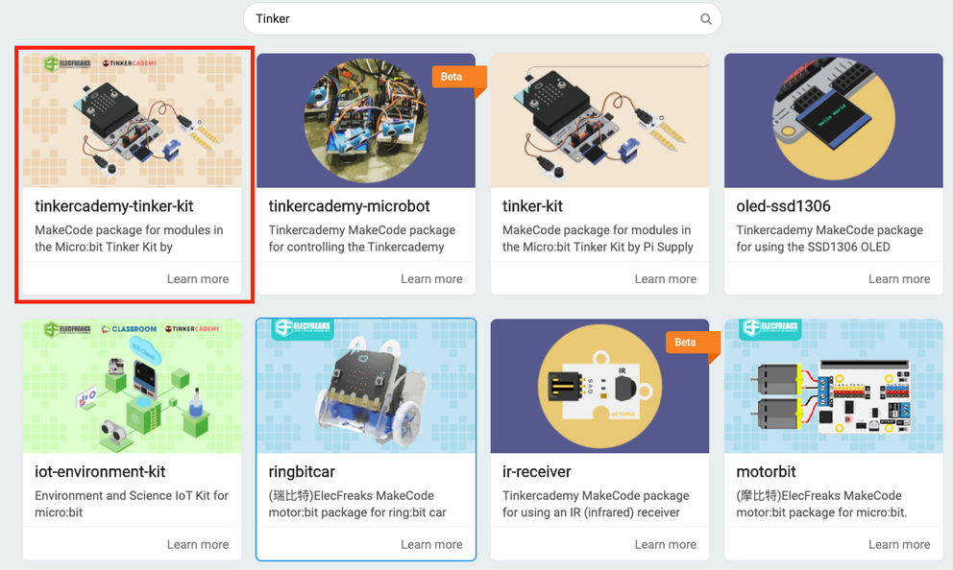Click Learn more for oled-ssd1306
Viewport: 953px width, 570px height.
click(899, 278)
